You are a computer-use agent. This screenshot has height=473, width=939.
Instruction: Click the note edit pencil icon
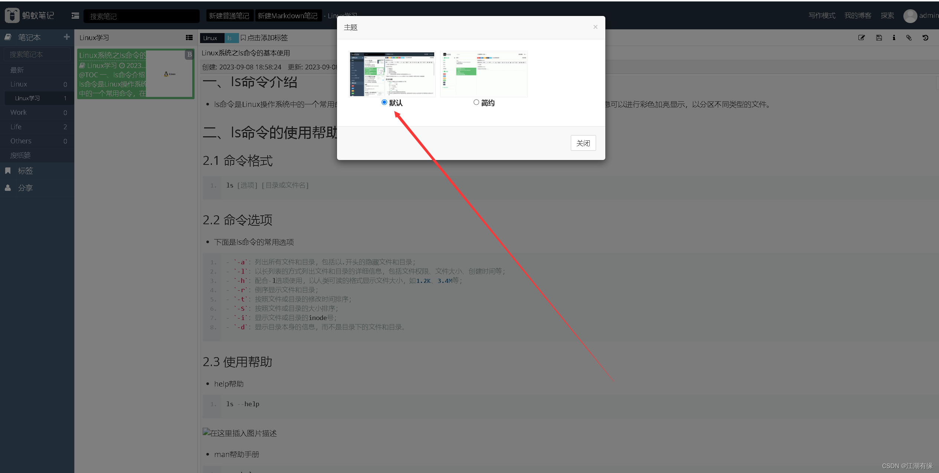861,37
